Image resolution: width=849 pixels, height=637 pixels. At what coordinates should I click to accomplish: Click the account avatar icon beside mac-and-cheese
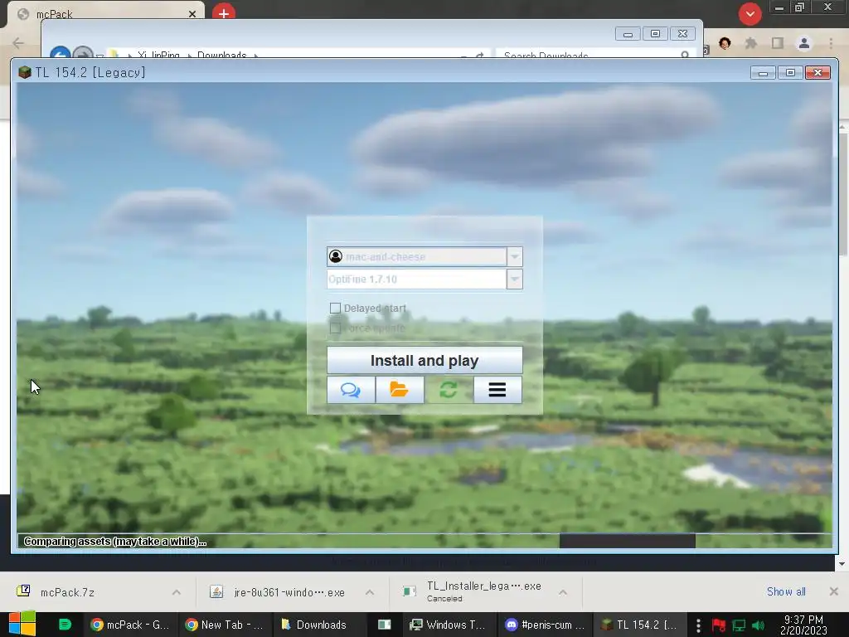point(336,256)
